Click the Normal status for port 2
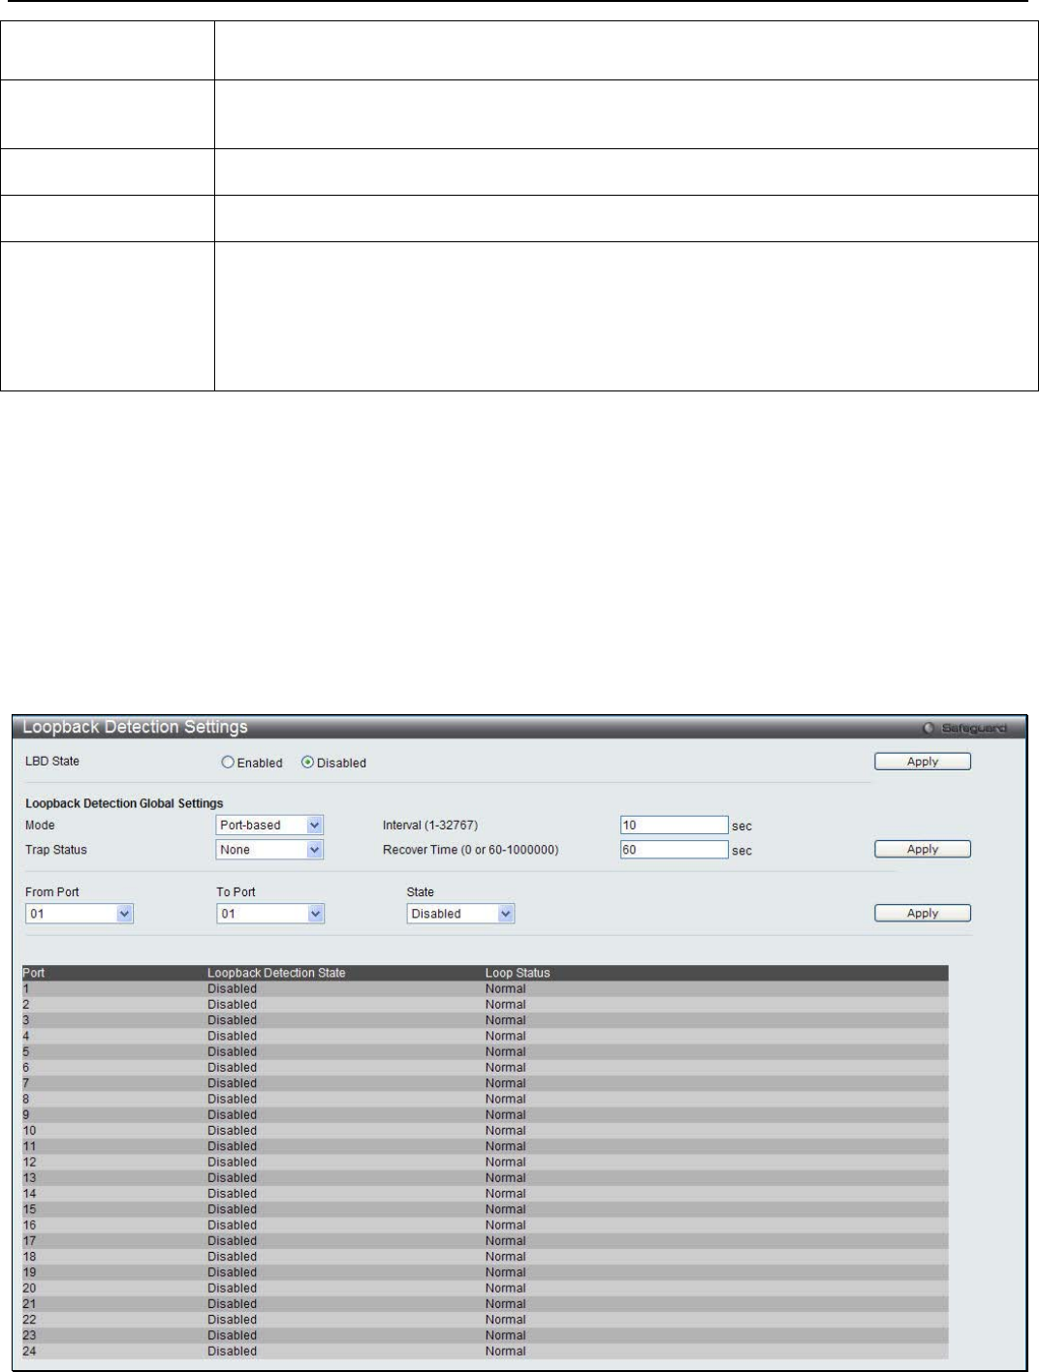Image resolution: width=1039 pixels, height=1372 pixels. coord(506,1005)
